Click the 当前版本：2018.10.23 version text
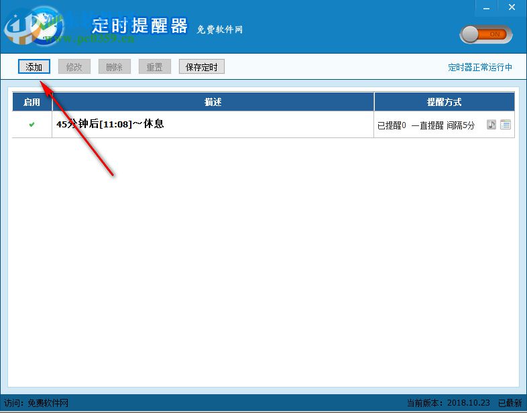Screen dimensions: 527x413 pyautogui.click(x=449, y=403)
